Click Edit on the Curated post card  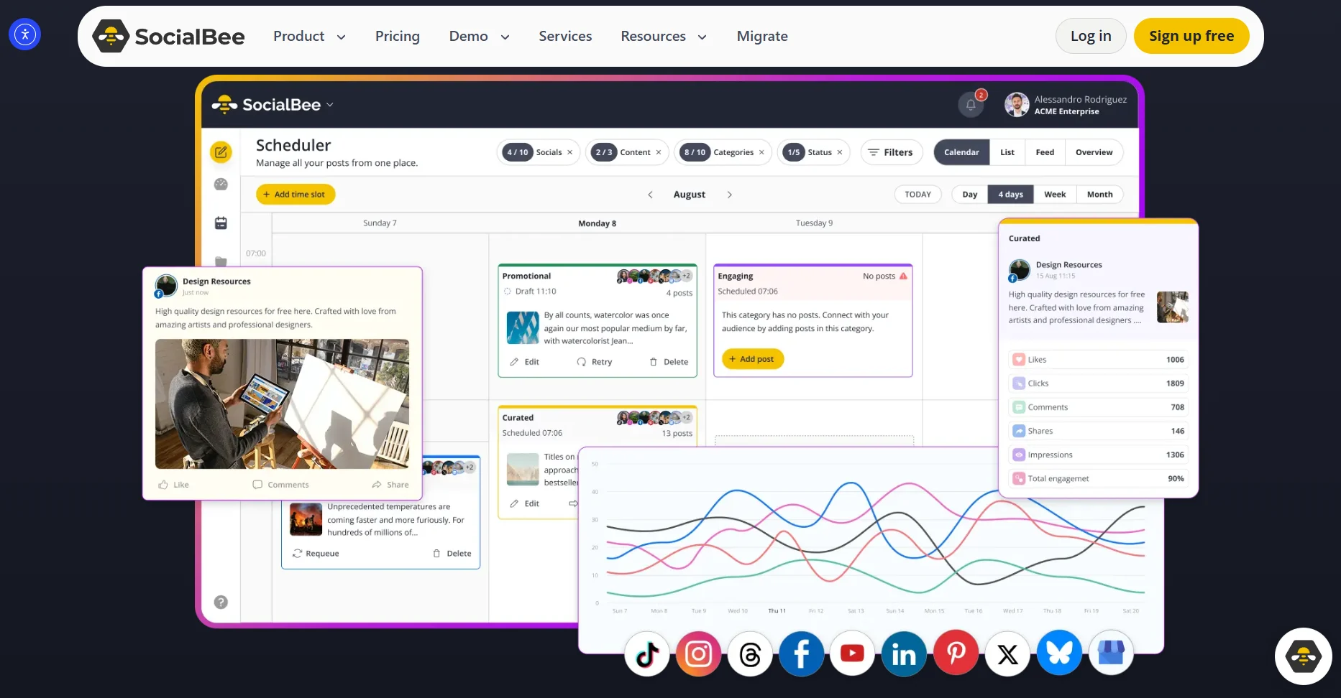click(525, 503)
